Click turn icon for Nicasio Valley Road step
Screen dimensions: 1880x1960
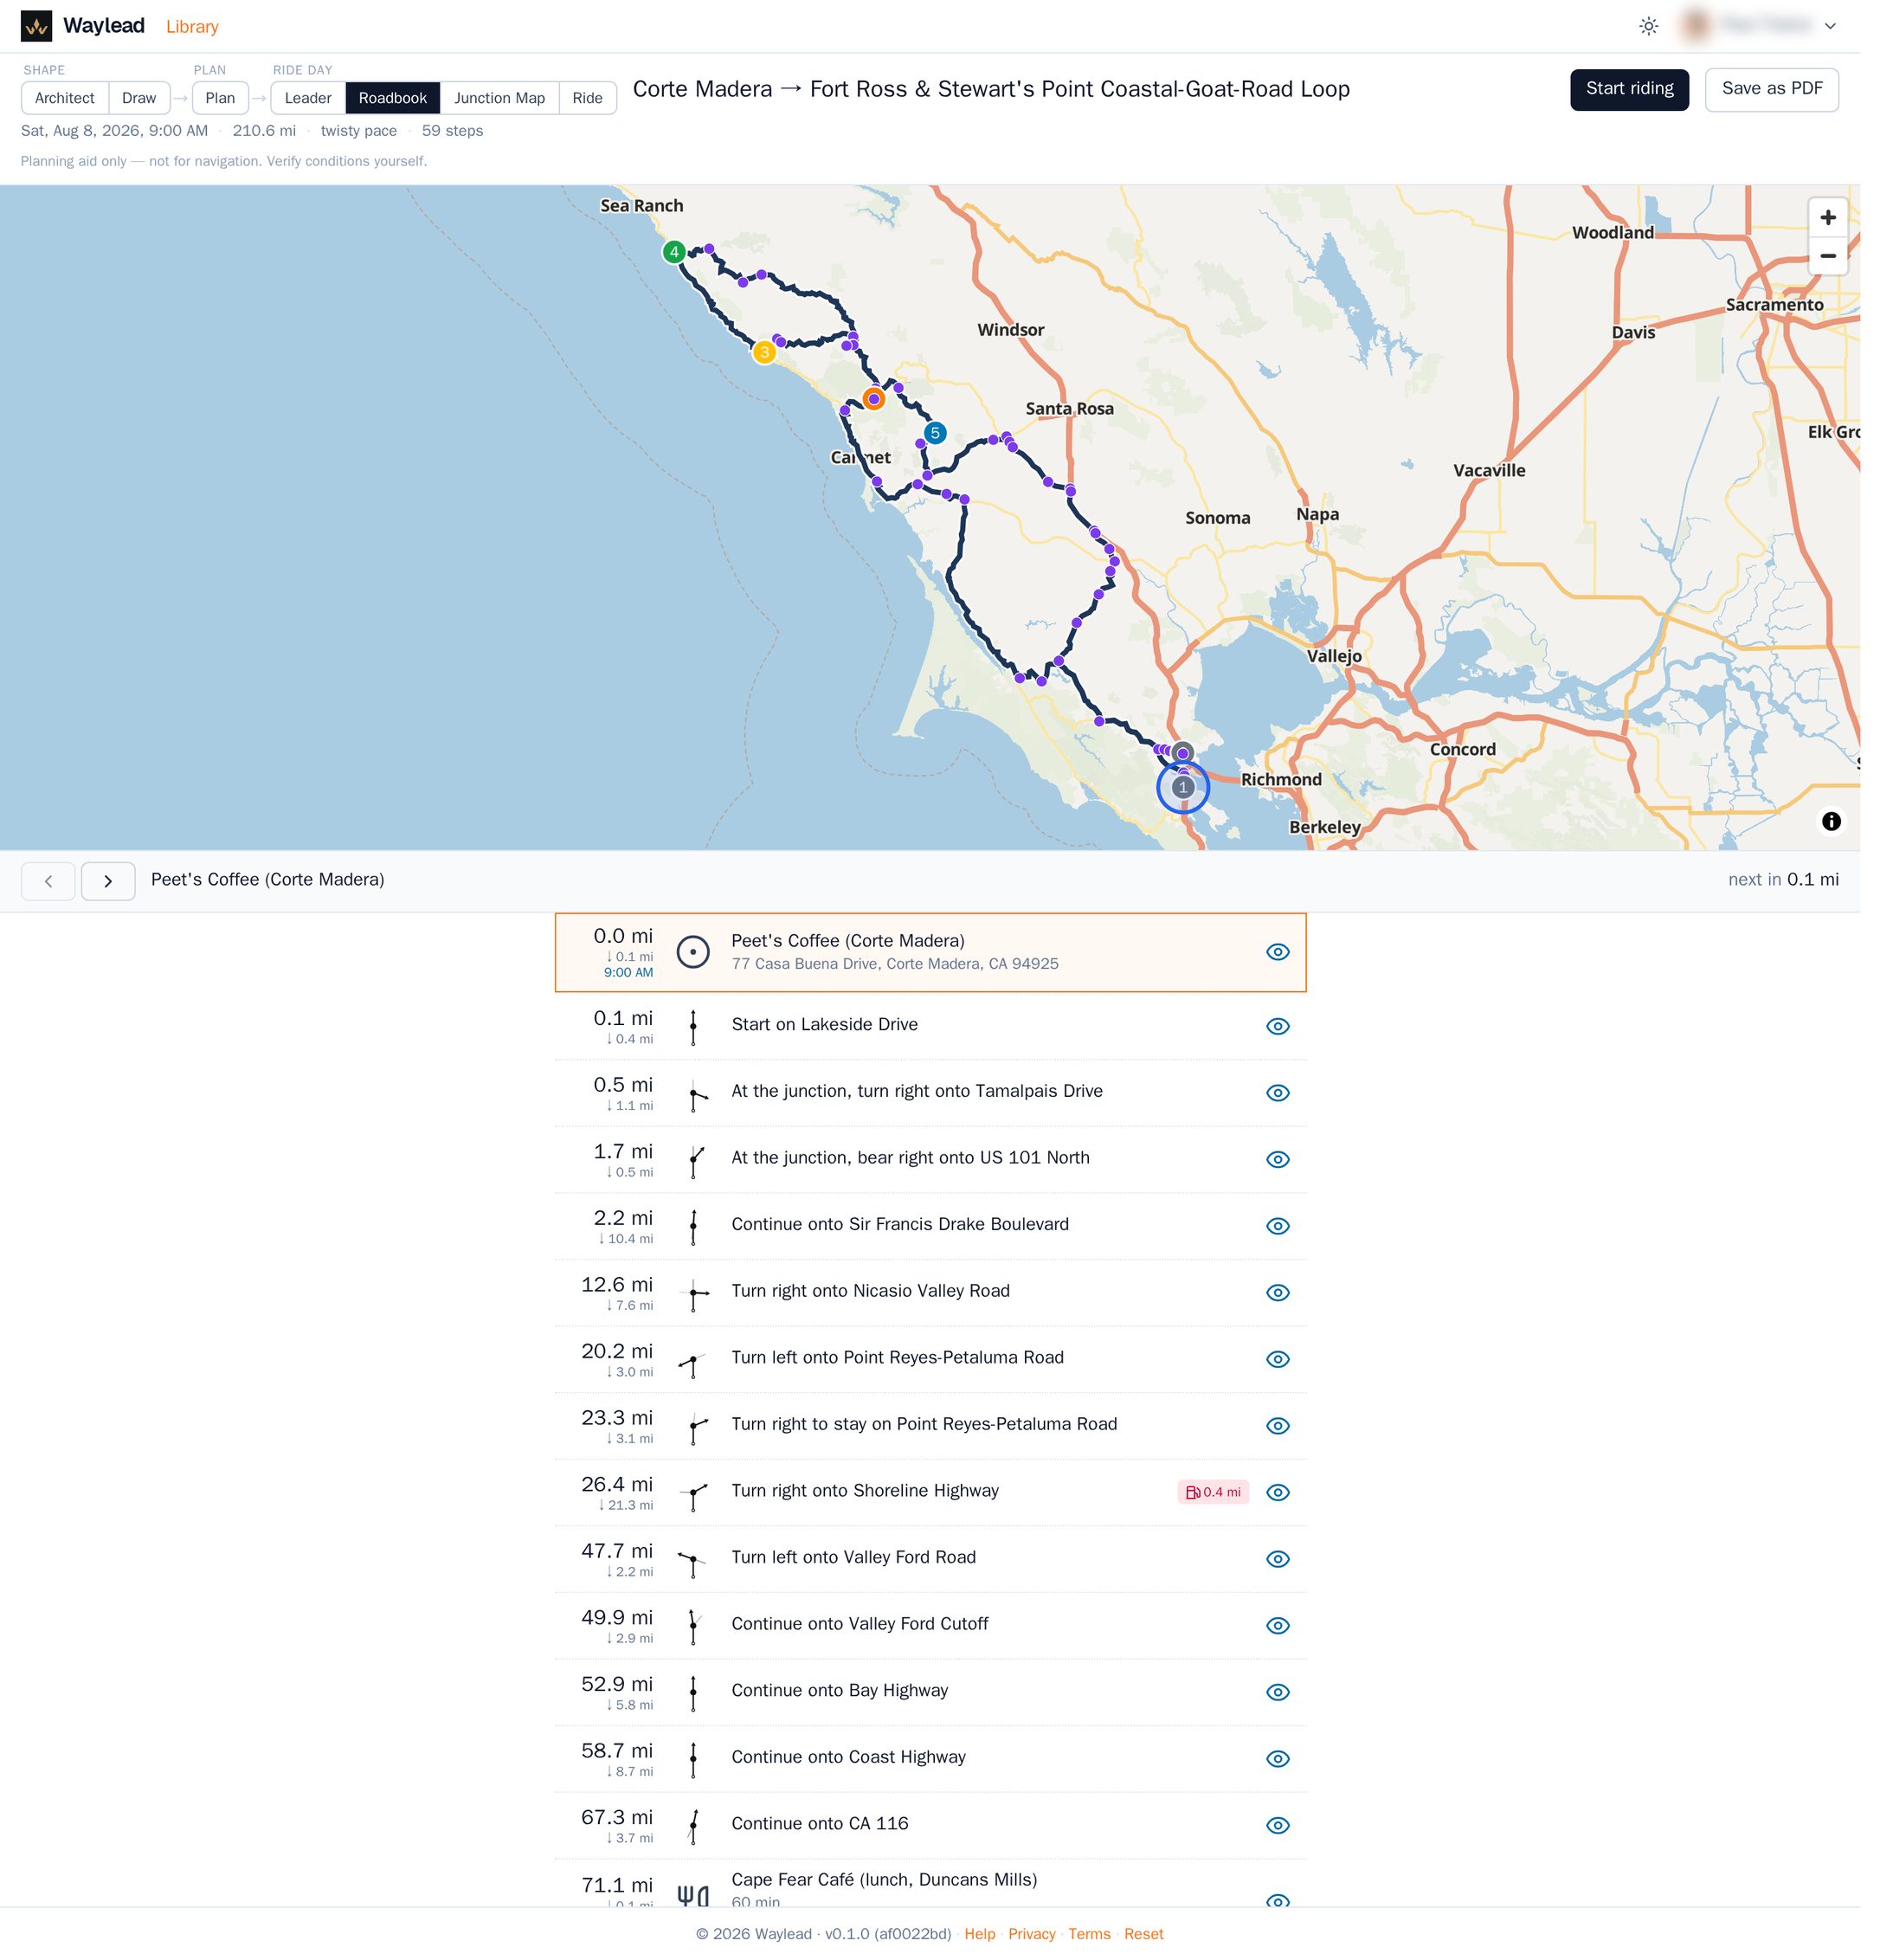tap(693, 1293)
